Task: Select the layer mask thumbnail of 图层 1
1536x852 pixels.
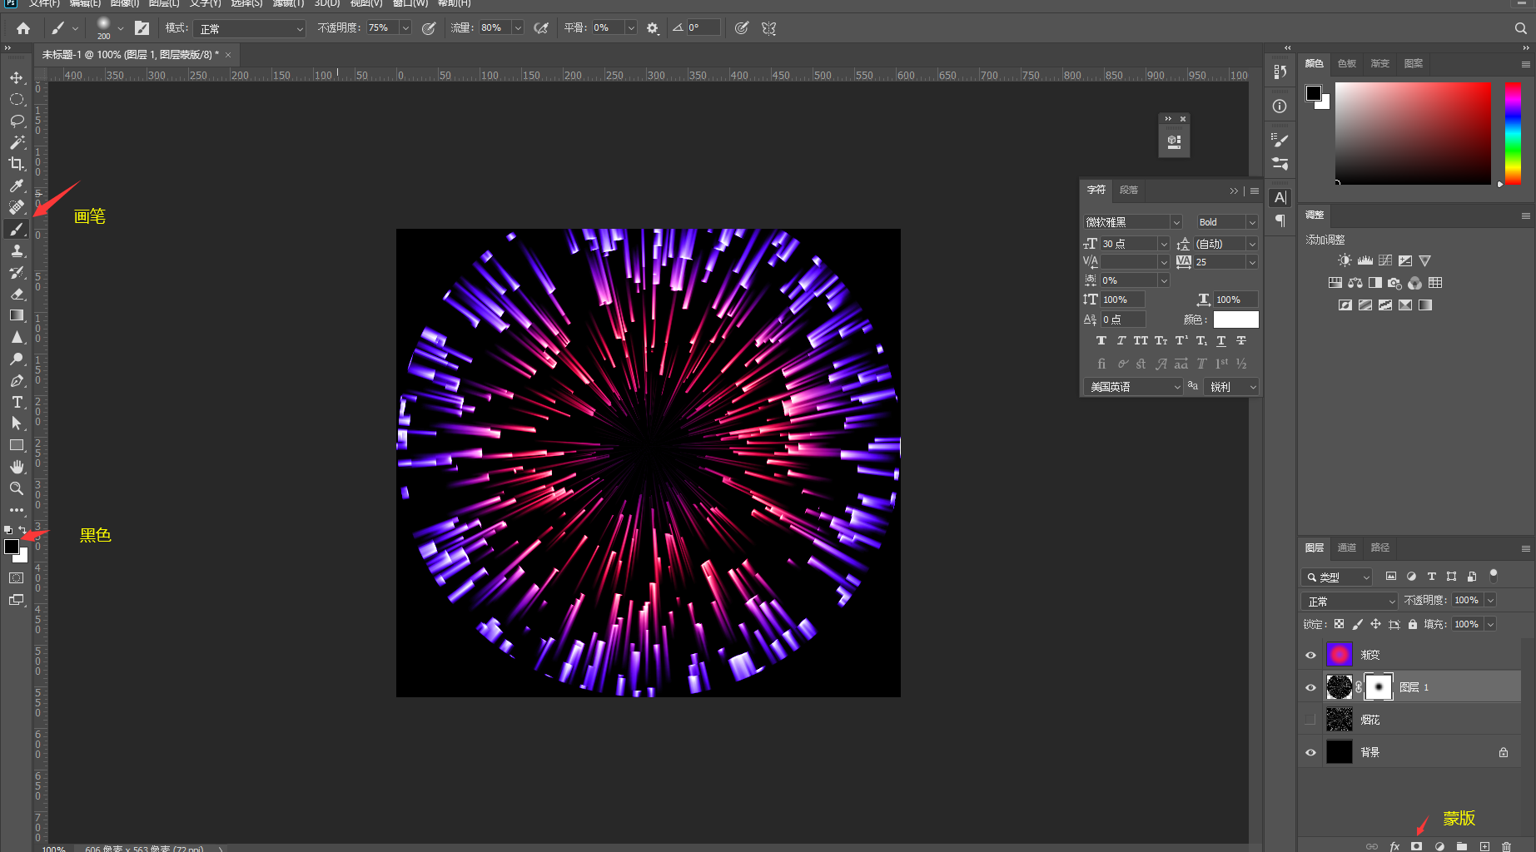Action: [1379, 687]
